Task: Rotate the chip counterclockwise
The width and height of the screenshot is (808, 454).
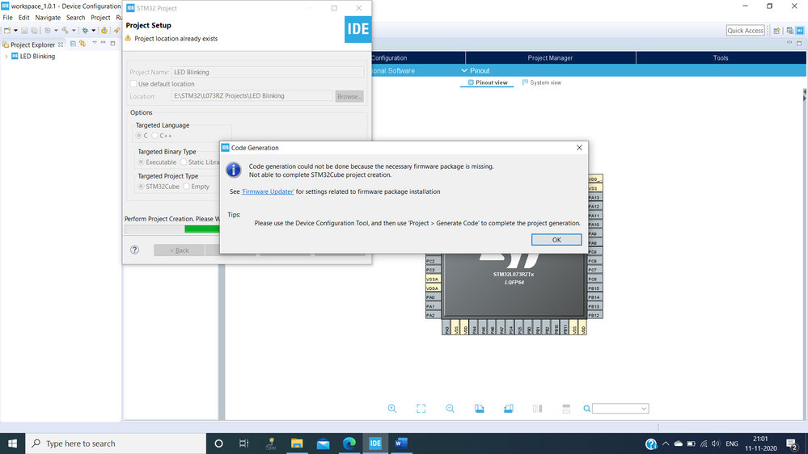Action: [x=508, y=408]
